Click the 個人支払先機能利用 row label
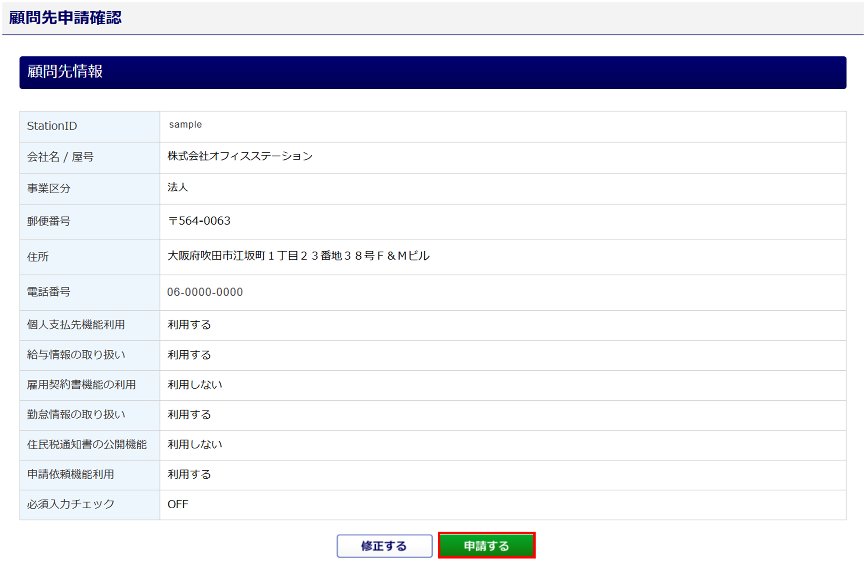866x565 pixels. [76, 325]
